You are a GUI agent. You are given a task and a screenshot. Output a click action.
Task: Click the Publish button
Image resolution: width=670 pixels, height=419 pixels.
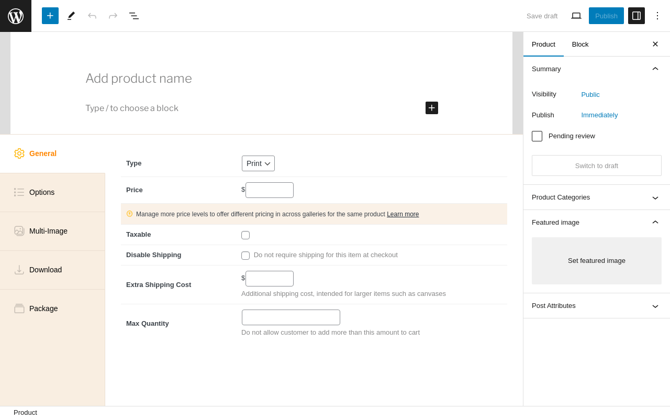606,16
